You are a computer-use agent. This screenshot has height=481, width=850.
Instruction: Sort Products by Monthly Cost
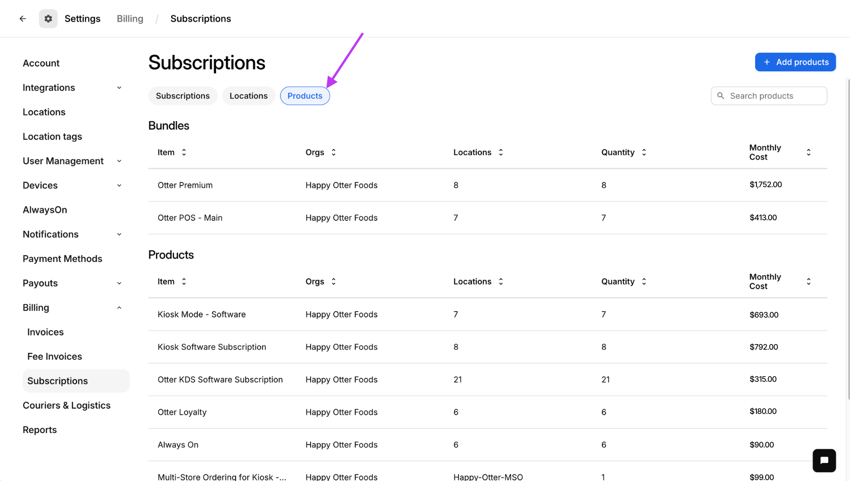pos(809,281)
